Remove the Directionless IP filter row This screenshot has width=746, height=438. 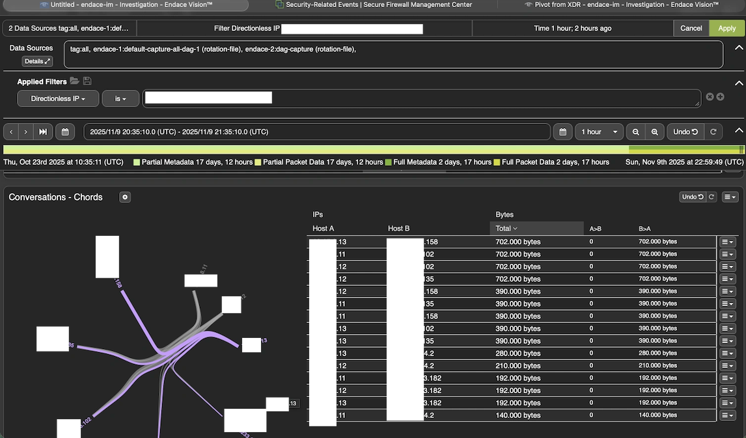pyautogui.click(x=710, y=97)
